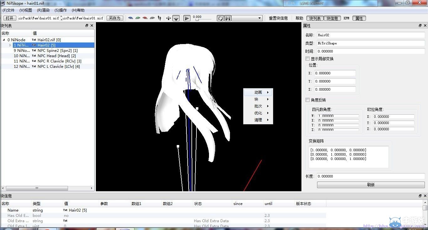
Task: Click 重置块信息 in the toolbar
Action: click(x=278, y=18)
